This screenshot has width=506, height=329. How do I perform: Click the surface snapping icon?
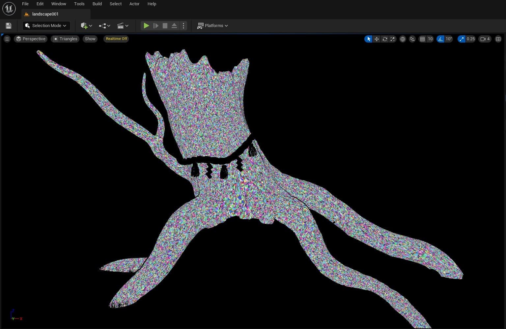[412, 39]
